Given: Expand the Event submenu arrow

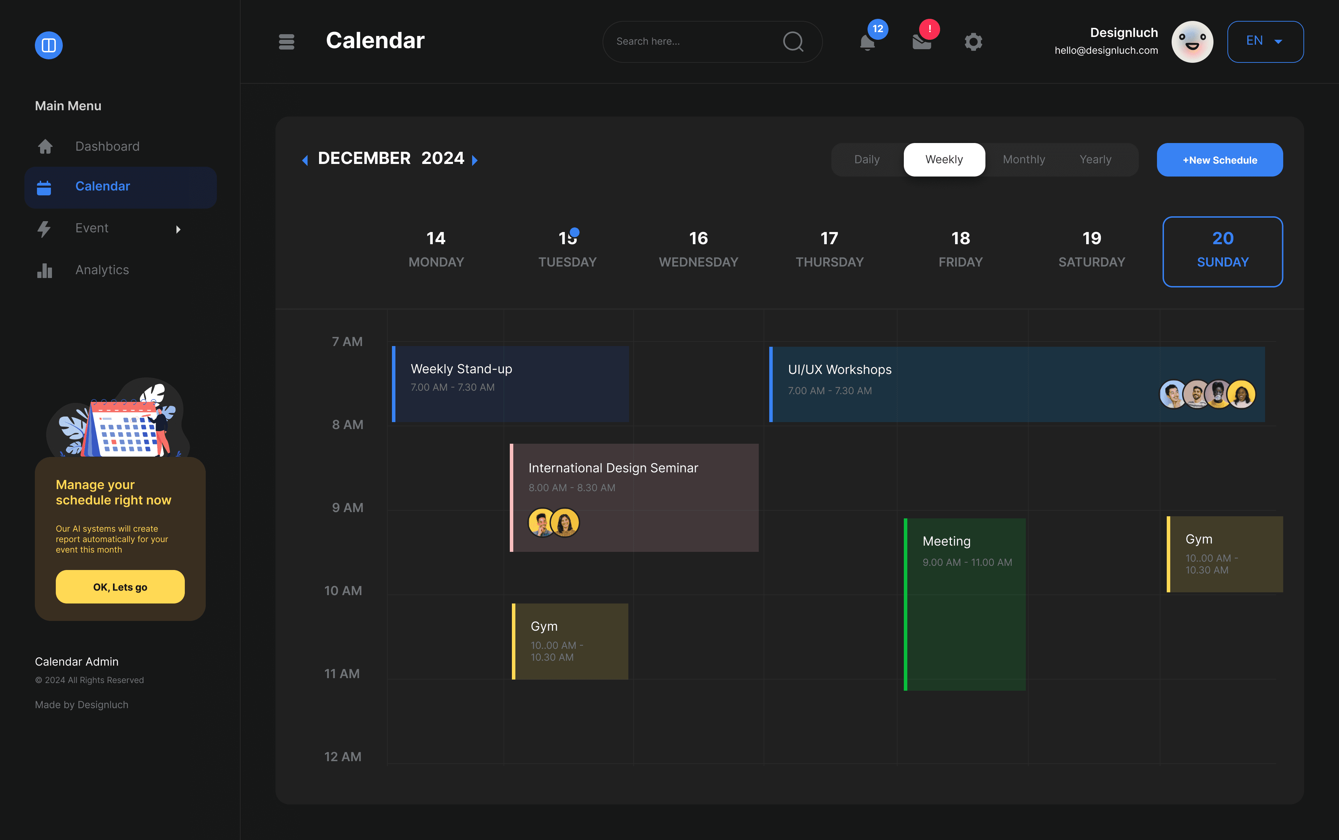Looking at the screenshot, I should pyautogui.click(x=178, y=230).
